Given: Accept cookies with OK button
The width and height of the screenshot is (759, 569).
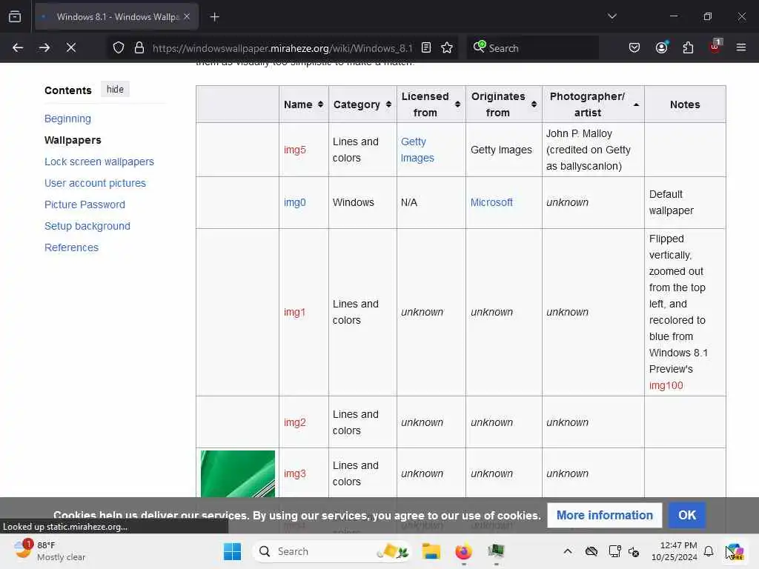Looking at the screenshot, I should point(687,516).
